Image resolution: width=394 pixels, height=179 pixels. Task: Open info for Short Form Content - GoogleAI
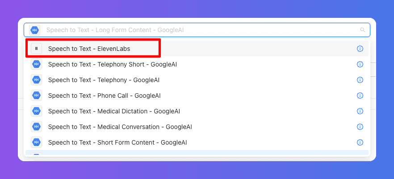tap(360, 142)
